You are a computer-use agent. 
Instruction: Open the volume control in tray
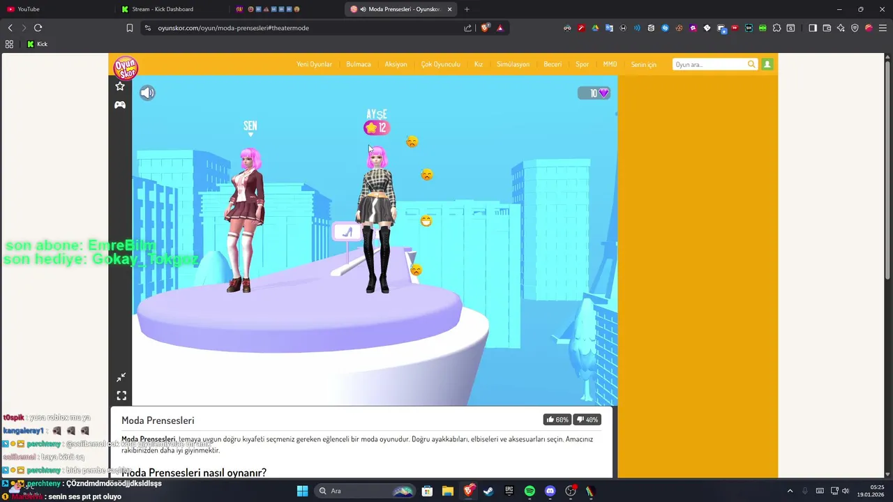[x=846, y=491]
